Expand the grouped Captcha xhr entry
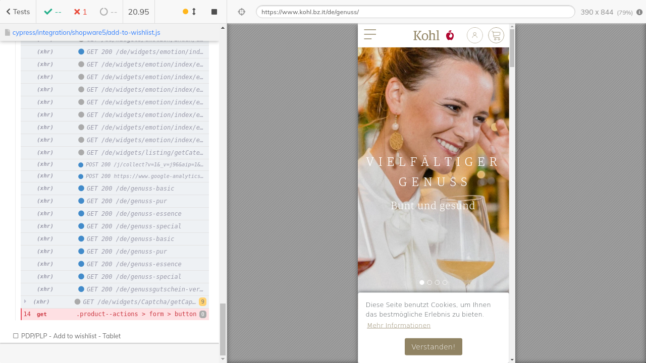Image resolution: width=646 pixels, height=363 pixels. coord(25,301)
